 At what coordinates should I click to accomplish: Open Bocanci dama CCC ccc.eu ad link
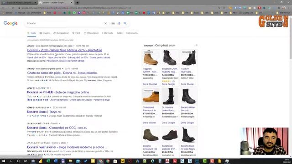(x=57, y=128)
